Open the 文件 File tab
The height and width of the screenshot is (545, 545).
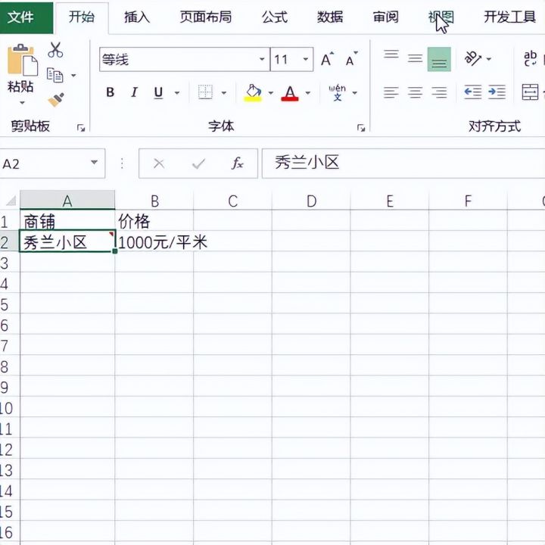[x=26, y=17]
